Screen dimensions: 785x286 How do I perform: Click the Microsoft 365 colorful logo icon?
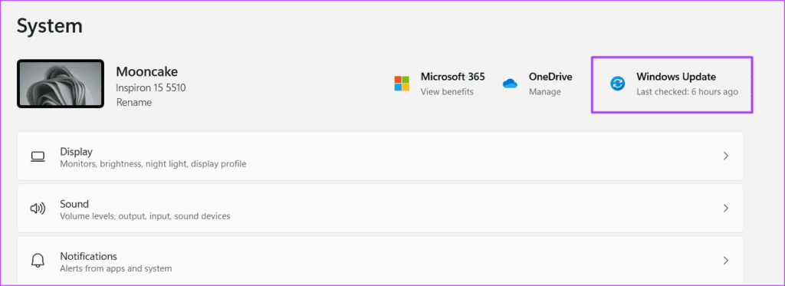click(x=402, y=84)
